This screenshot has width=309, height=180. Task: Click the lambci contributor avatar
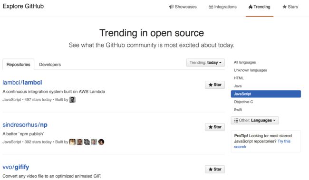[72, 100]
